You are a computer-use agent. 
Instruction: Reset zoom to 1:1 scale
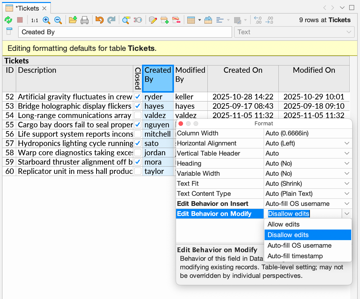(x=34, y=20)
